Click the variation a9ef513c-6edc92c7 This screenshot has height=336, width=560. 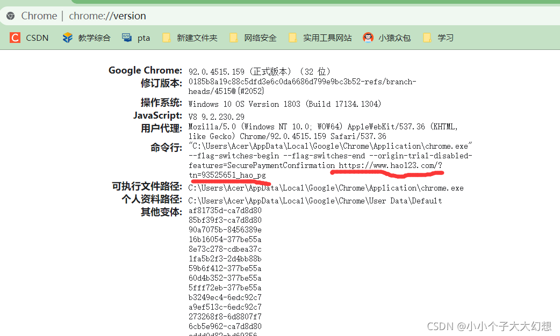(225, 307)
